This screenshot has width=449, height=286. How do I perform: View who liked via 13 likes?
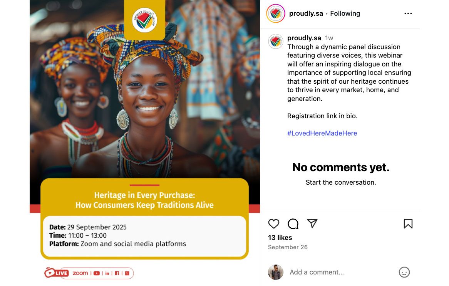pyautogui.click(x=280, y=238)
